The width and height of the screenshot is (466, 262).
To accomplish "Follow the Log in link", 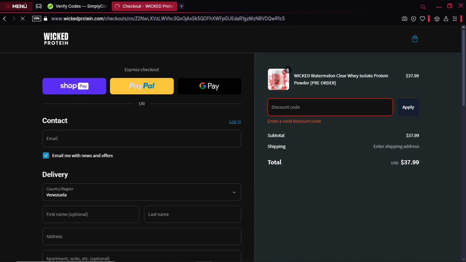I will coord(235,122).
